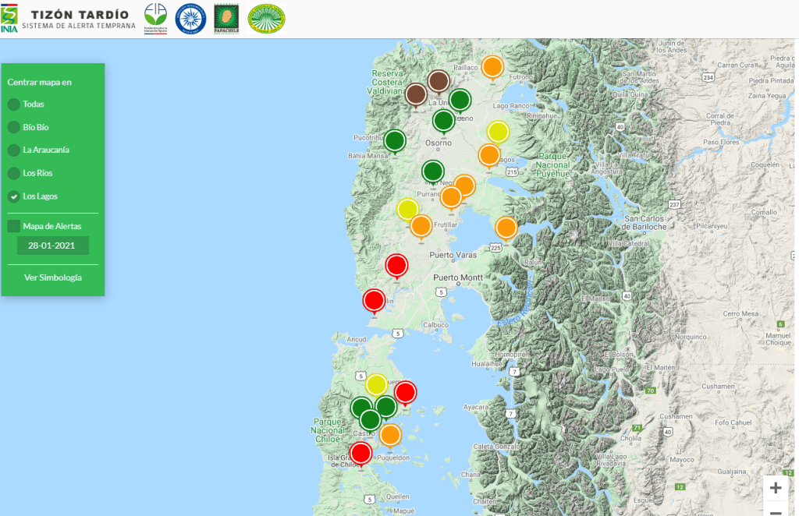799x516 pixels.
Task: Open the FIA foundation logo
Action: [155, 18]
